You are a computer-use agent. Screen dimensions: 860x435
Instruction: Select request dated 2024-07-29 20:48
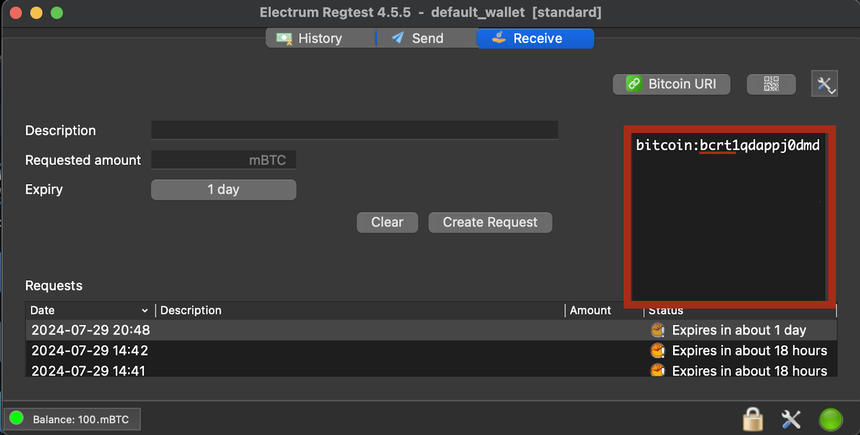tap(431, 330)
